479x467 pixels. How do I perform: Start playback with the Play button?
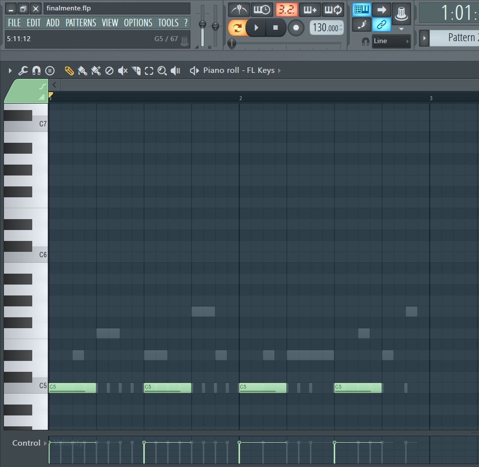(x=256, y=28)
